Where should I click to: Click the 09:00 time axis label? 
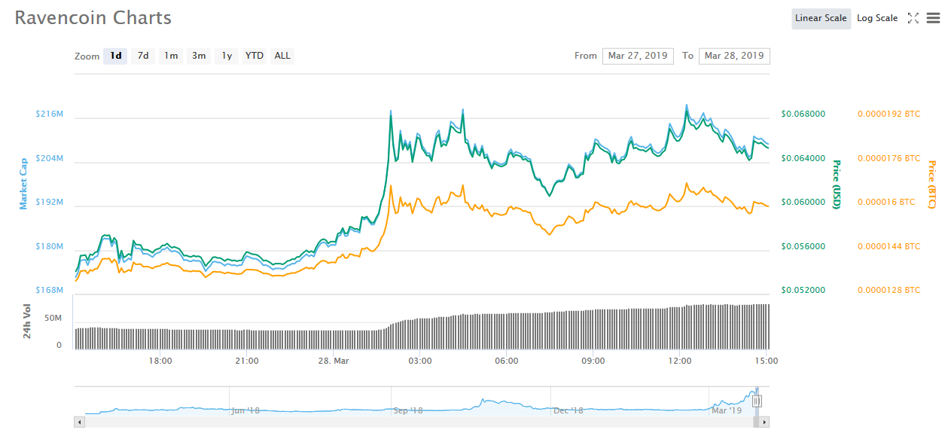point(593,361)
